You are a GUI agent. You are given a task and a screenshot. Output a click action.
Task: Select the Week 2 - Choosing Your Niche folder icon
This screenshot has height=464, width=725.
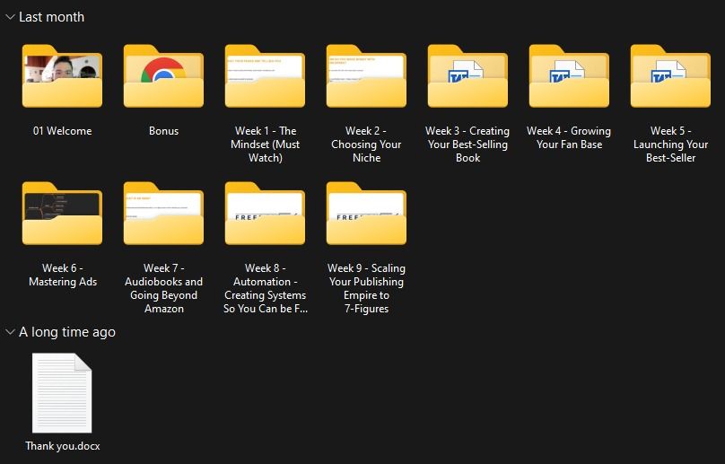coord(366,78)
